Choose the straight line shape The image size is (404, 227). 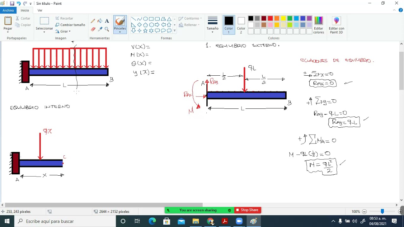click(x=133, y=19)
